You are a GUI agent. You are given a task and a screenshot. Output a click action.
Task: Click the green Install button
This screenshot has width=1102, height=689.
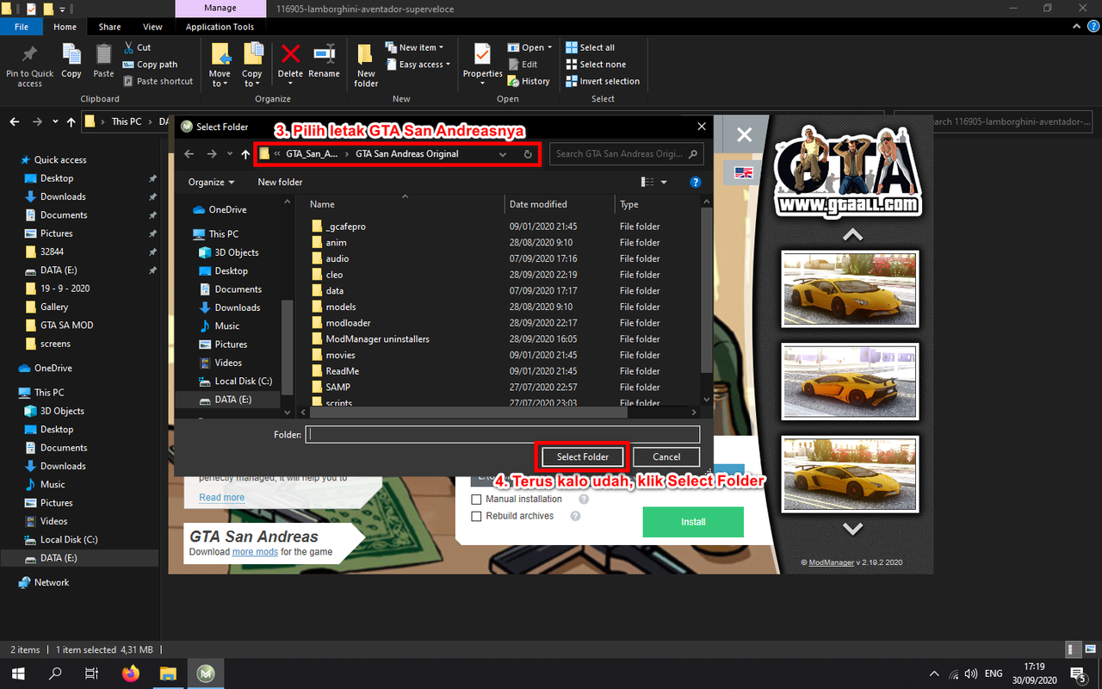click(x=693, y=522)
